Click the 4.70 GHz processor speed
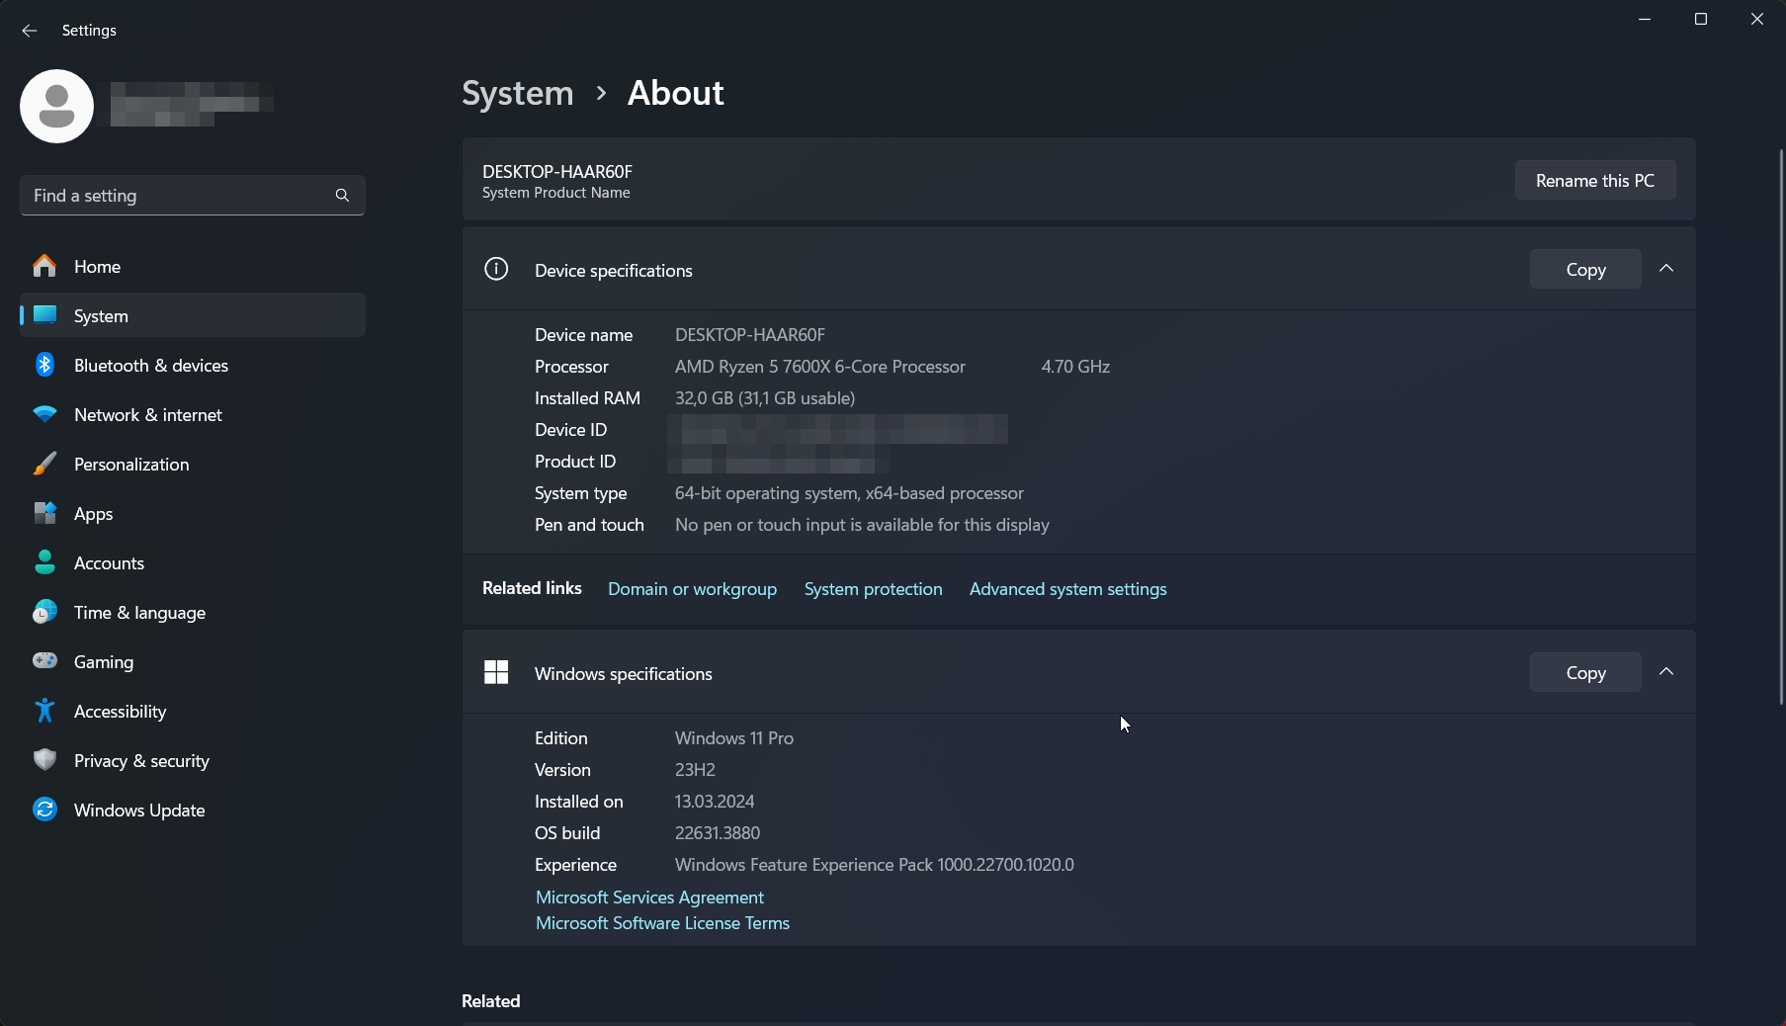This screenshot has height=1026, width=1786. [1075, 367]
